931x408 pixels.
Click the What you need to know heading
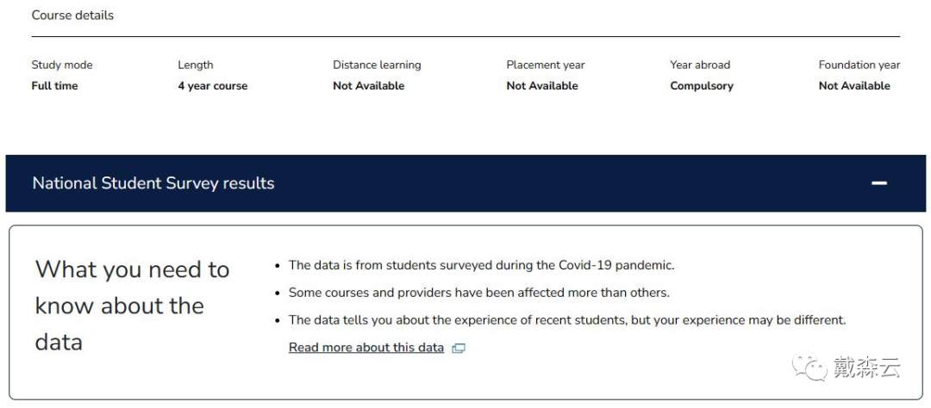pos(133,306)
